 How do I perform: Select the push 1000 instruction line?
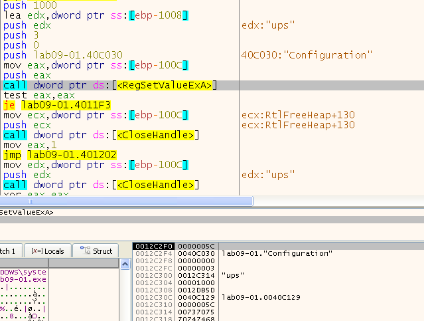(x=30, y=5)
